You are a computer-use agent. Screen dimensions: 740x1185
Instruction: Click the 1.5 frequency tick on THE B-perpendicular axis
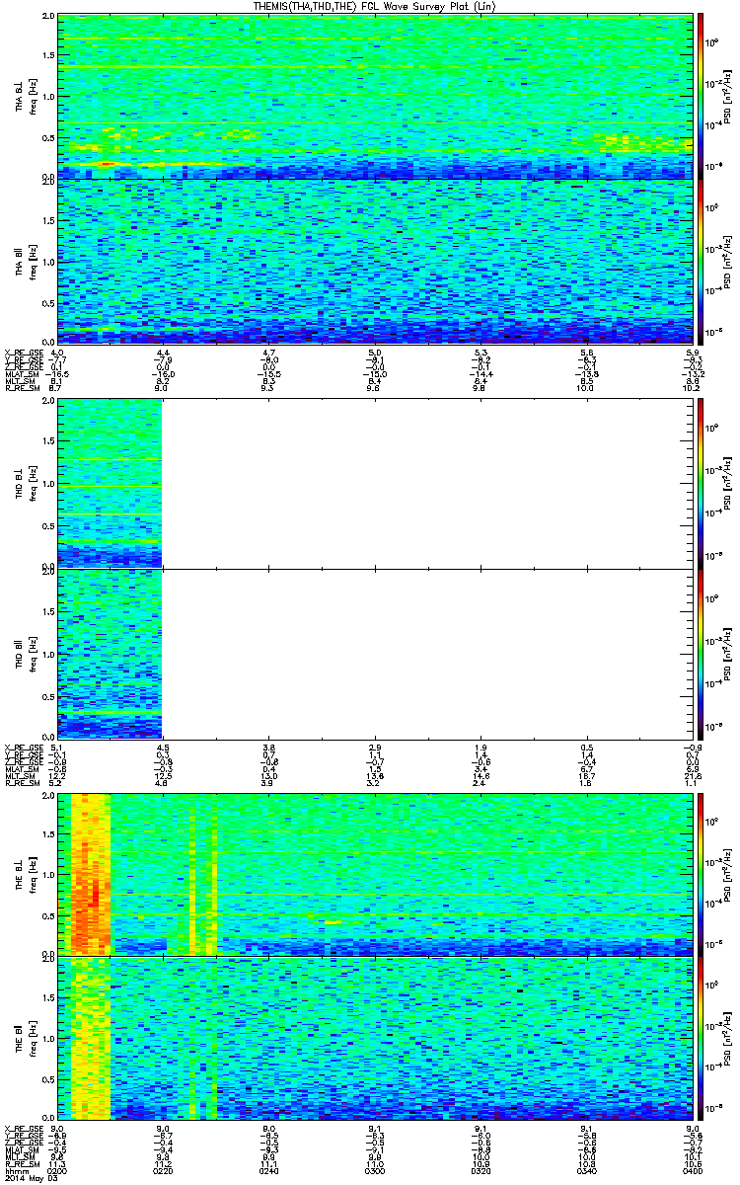pos(48,834)
